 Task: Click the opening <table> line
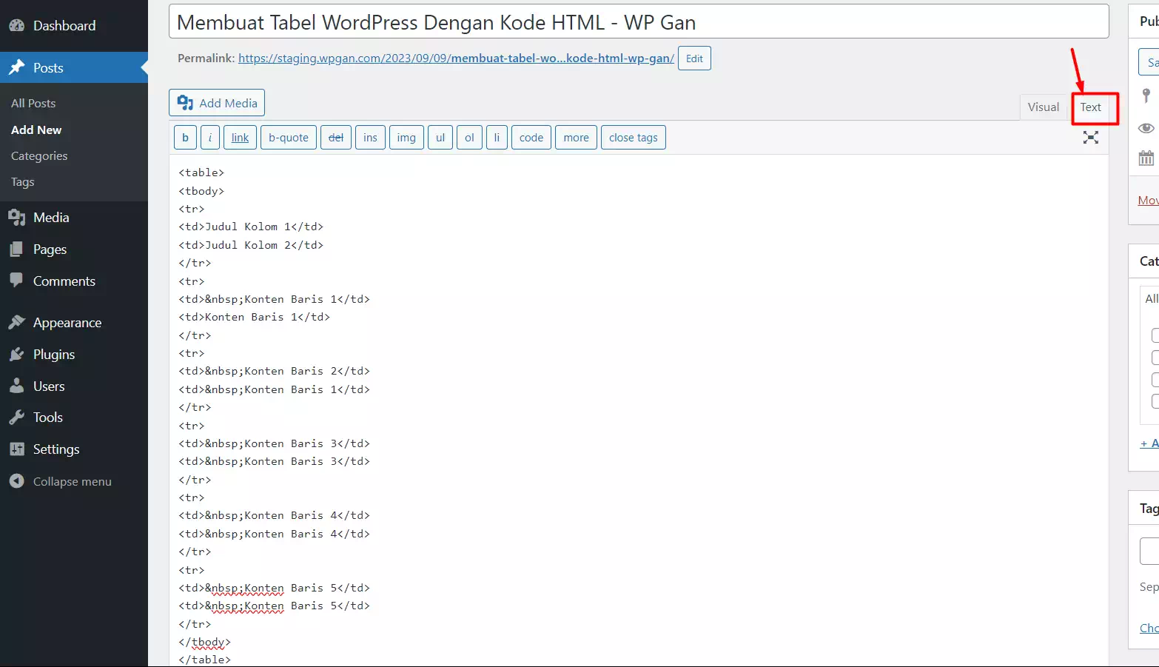coord(201,172)
